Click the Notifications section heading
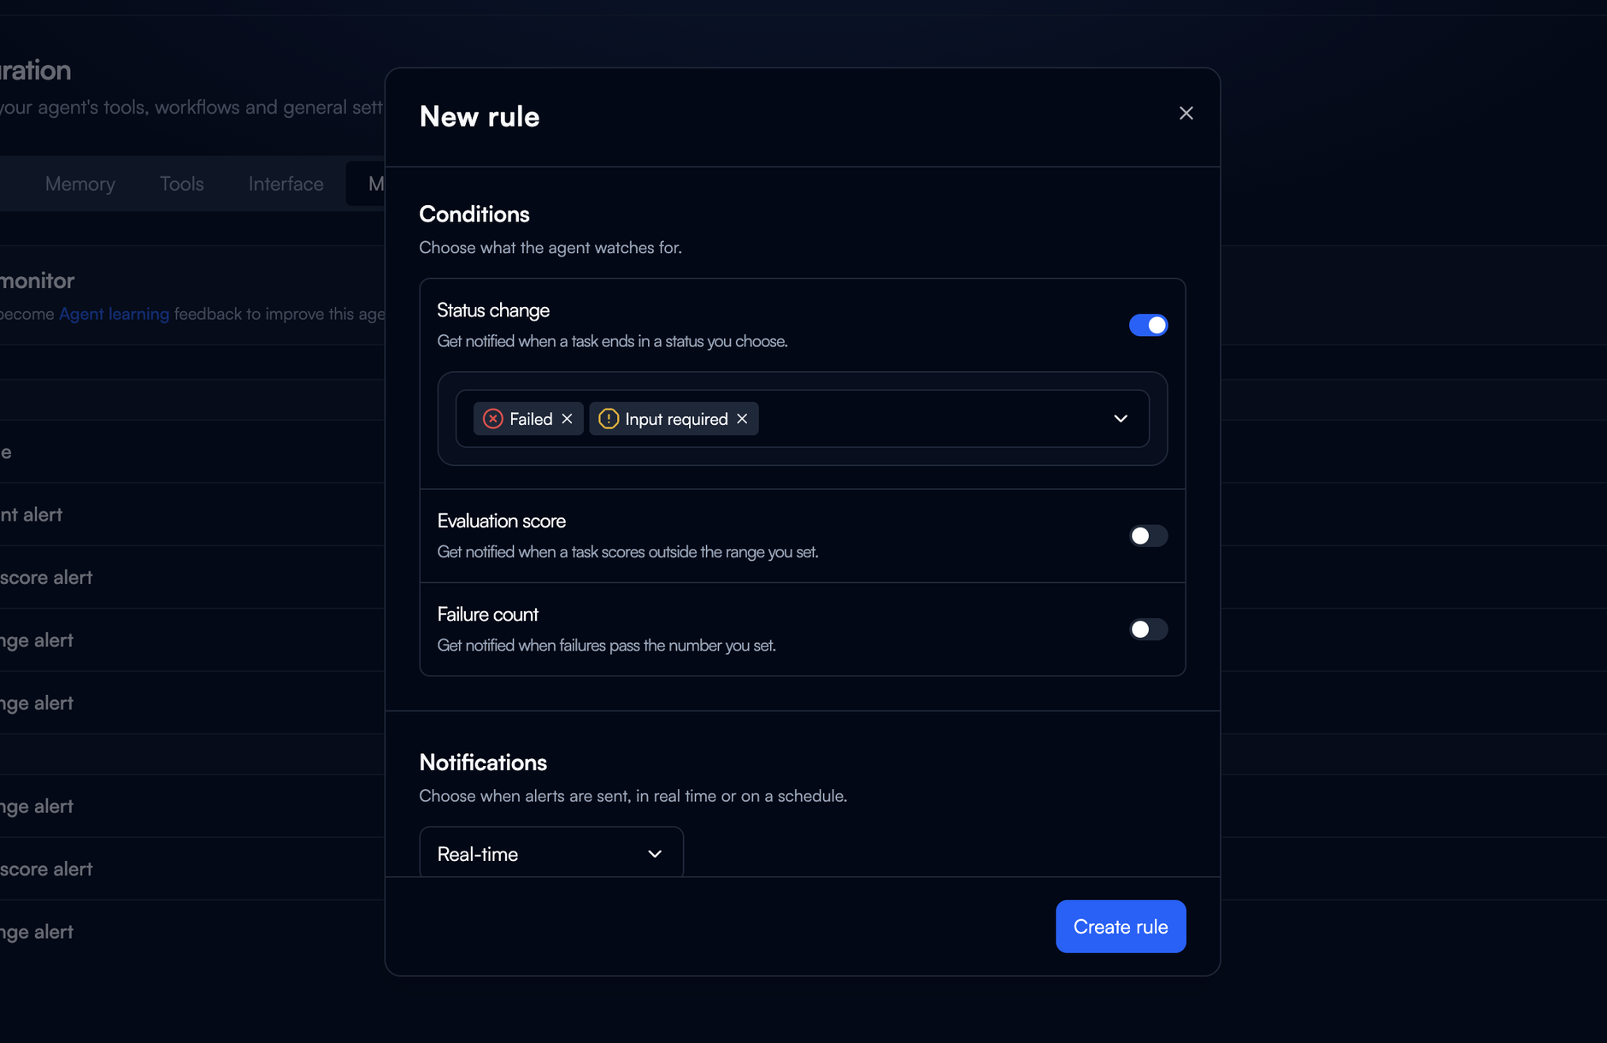Screen dimensions: 1607x1043 click(483, 763)
